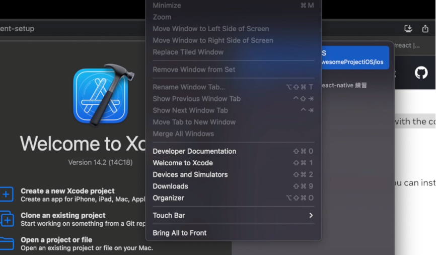Click the Version 14.2 (14C18) text

(x=100, y=162)
